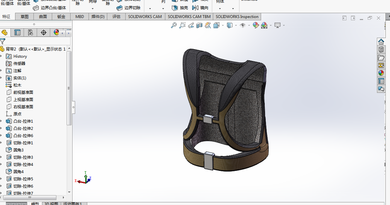Viewport: 390px width, 205px height.
Task: Open the Display Style dropdown arrow
Action: (236, 25)
